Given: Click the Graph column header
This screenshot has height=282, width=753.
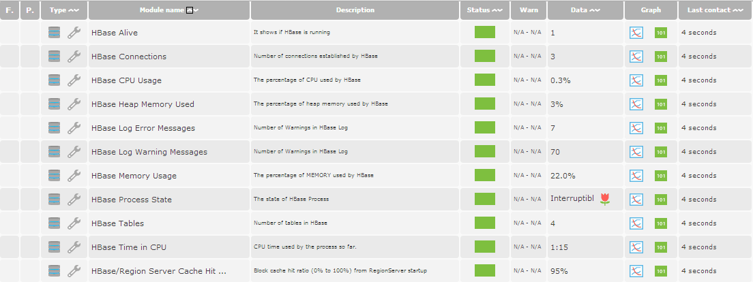Looking at the screenshot, I should 651,10.
